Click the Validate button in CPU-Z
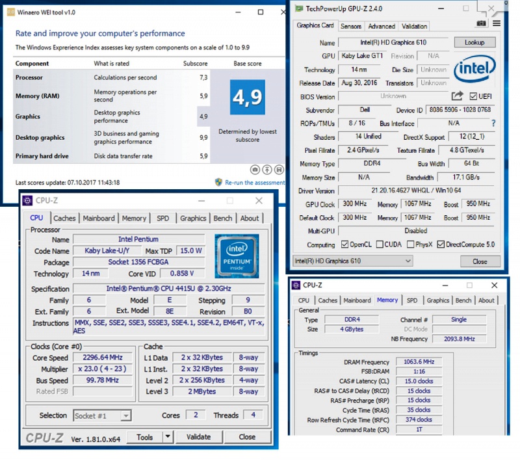The height and width of the screenshot is (461, 520). coord(198,437)
